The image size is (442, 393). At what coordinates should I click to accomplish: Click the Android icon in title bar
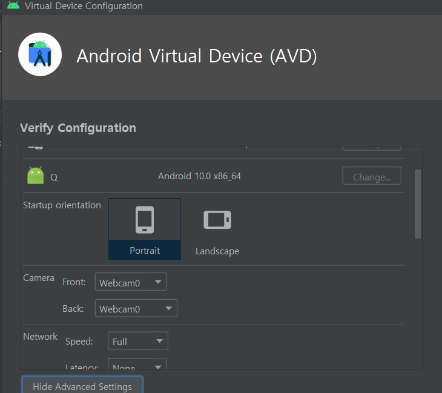coord(13,5)
